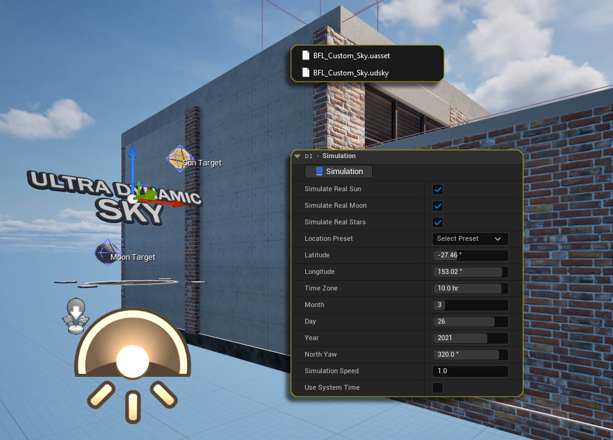Click the Simulate Real Sun label

(333, 189)
